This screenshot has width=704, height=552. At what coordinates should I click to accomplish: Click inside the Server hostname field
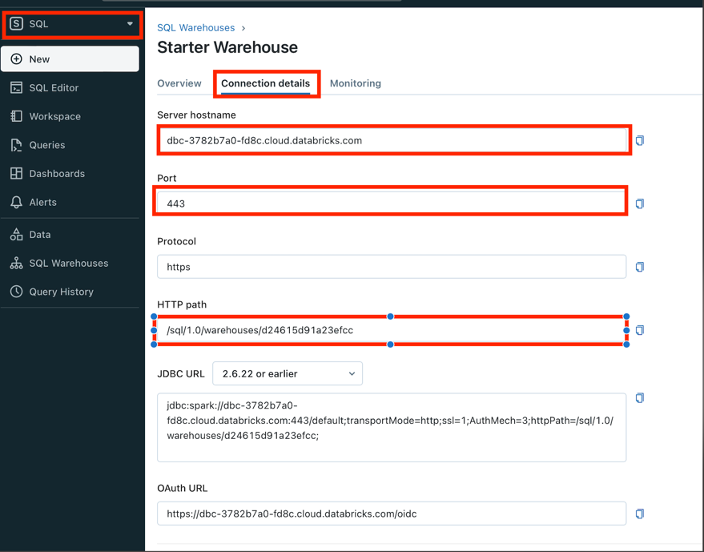[x=391, y=141]
